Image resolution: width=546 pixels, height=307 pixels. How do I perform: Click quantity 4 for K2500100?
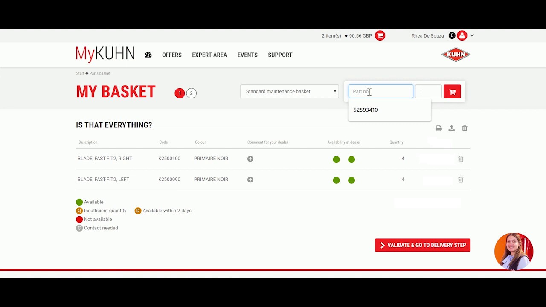pos(403,159)
